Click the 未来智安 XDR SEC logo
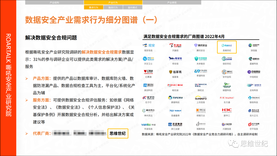277x156 pixels. [201, 59]
